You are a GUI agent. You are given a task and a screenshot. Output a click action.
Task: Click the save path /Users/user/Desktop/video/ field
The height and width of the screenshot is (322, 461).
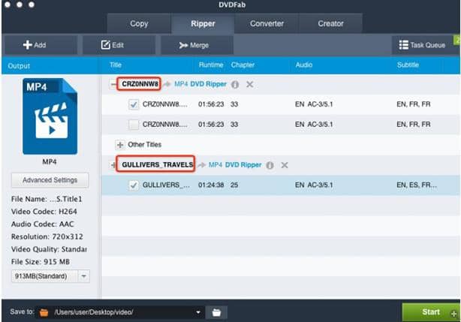click(x=119, y=312)
